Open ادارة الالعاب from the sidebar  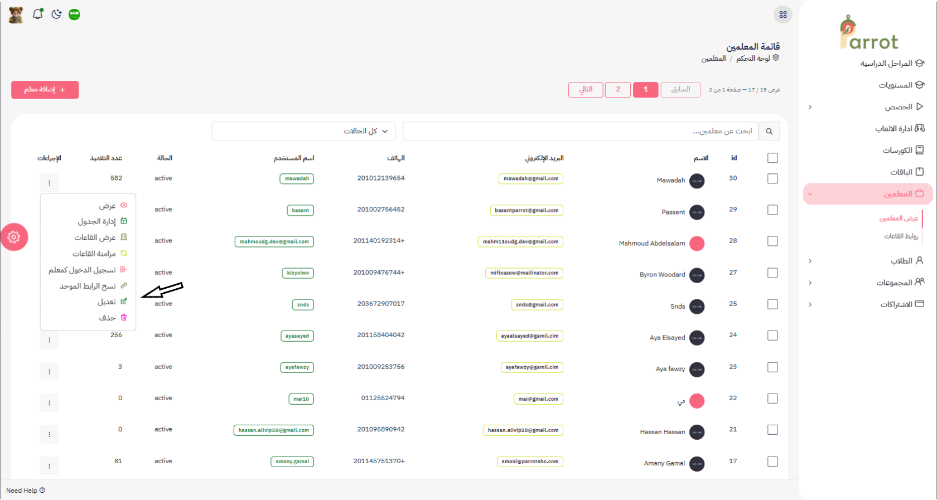[899, 129]
